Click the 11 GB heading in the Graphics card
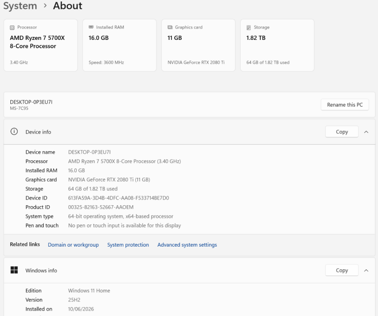 coord(175,38)
